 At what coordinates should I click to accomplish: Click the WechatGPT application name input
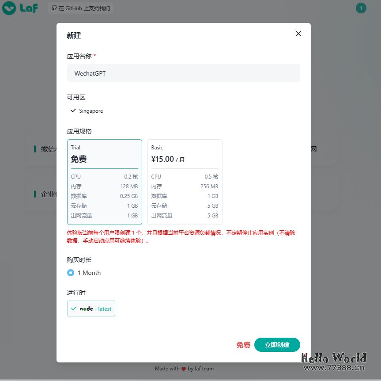click(x=183, y=73)
